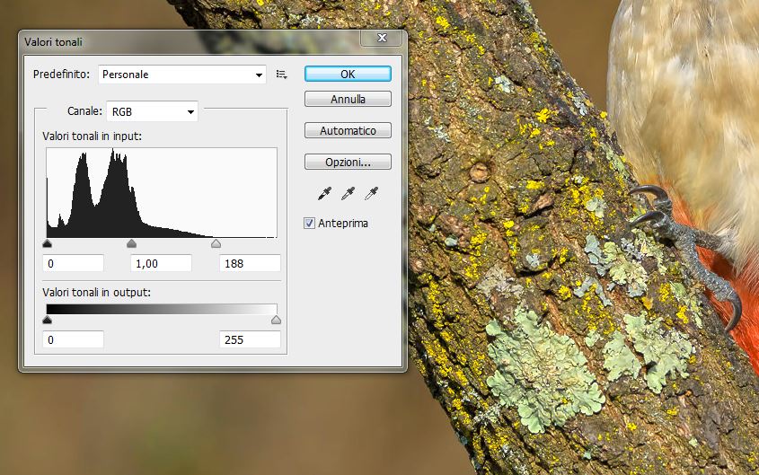This screenshot has height=475, width=759.
Task: Click the input midtone gray slider
Action: pos(131,243)
